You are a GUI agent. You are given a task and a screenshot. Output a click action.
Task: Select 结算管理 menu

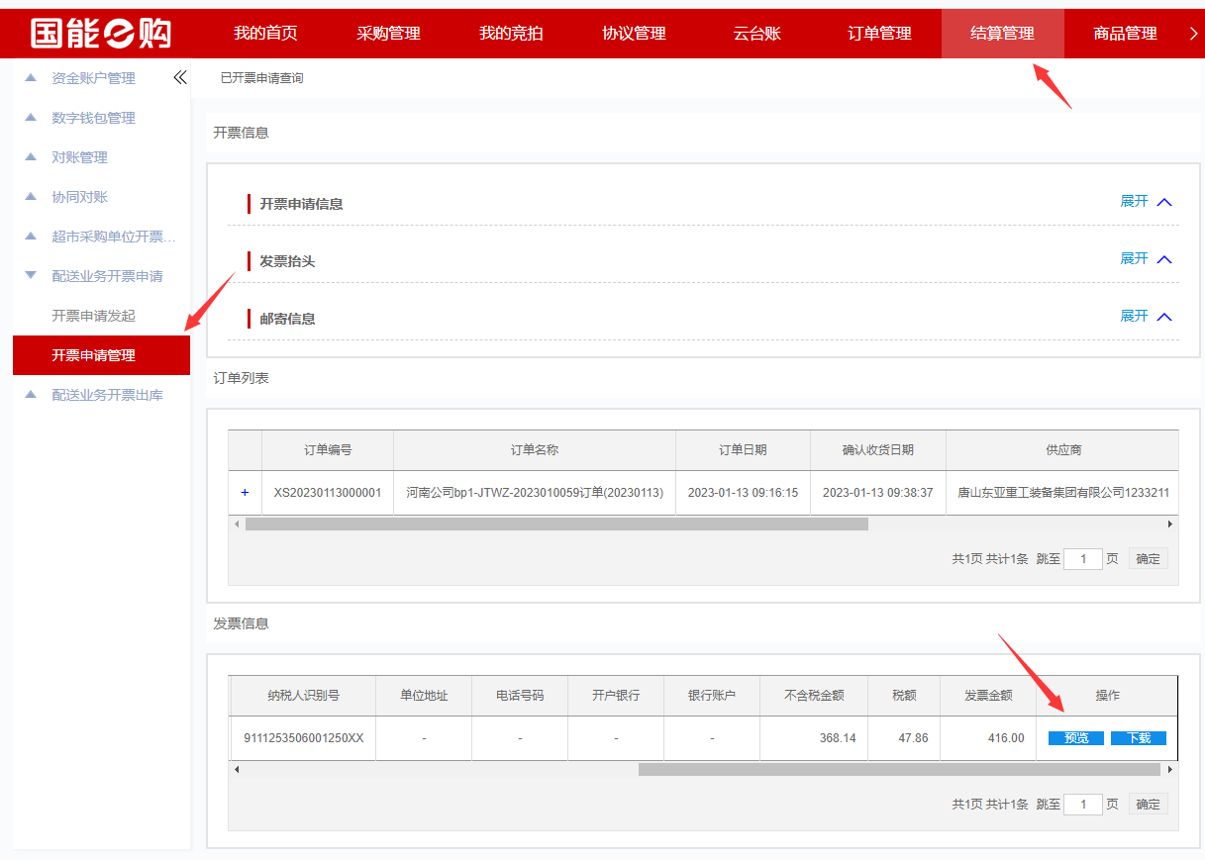point(1002,34)
